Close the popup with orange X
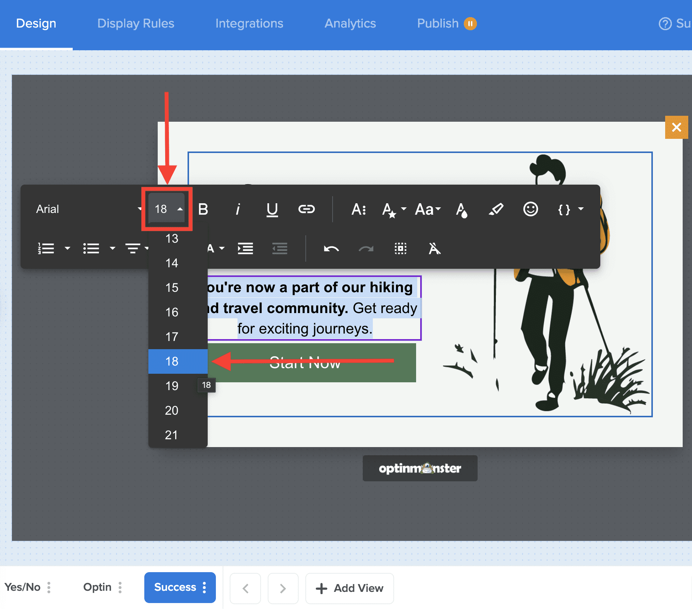This screenshot has height=609, width=692. (x=676, y=127)
